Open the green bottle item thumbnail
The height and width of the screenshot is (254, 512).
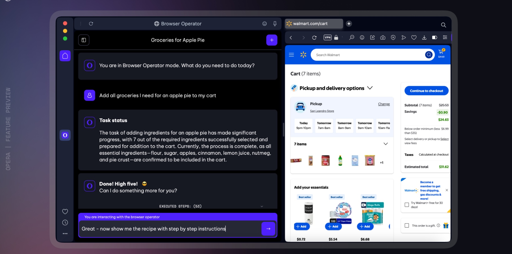pyautogui.click(x=340, y=160)
